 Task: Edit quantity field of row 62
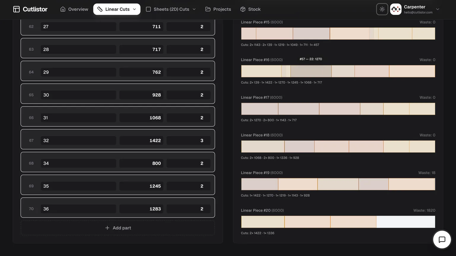[189, 27]
